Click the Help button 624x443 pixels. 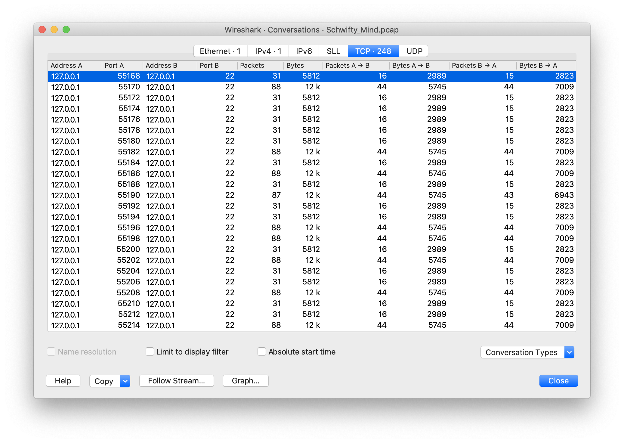[63, 381]
